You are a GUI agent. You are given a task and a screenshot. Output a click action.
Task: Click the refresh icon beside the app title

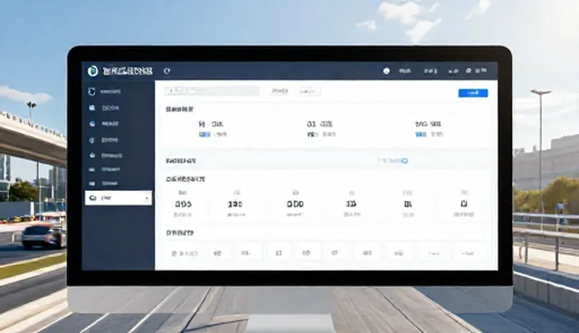pos(166,71)
